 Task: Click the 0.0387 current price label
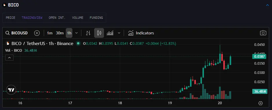point(259,56)
